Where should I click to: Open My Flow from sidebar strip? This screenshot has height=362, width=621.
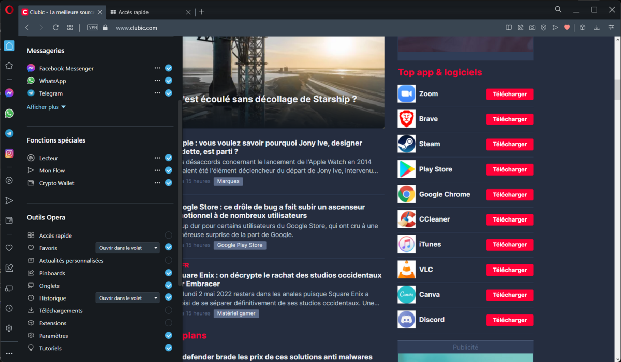pyautogui.click(x=9, y=200)
